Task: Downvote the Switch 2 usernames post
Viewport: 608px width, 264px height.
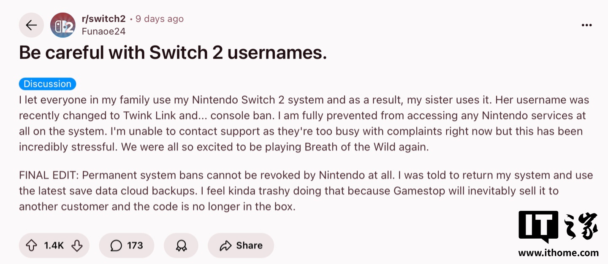Action: point(77,245)
